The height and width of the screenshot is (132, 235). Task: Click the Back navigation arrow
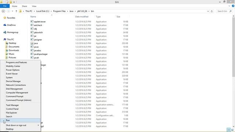[3, 11]
